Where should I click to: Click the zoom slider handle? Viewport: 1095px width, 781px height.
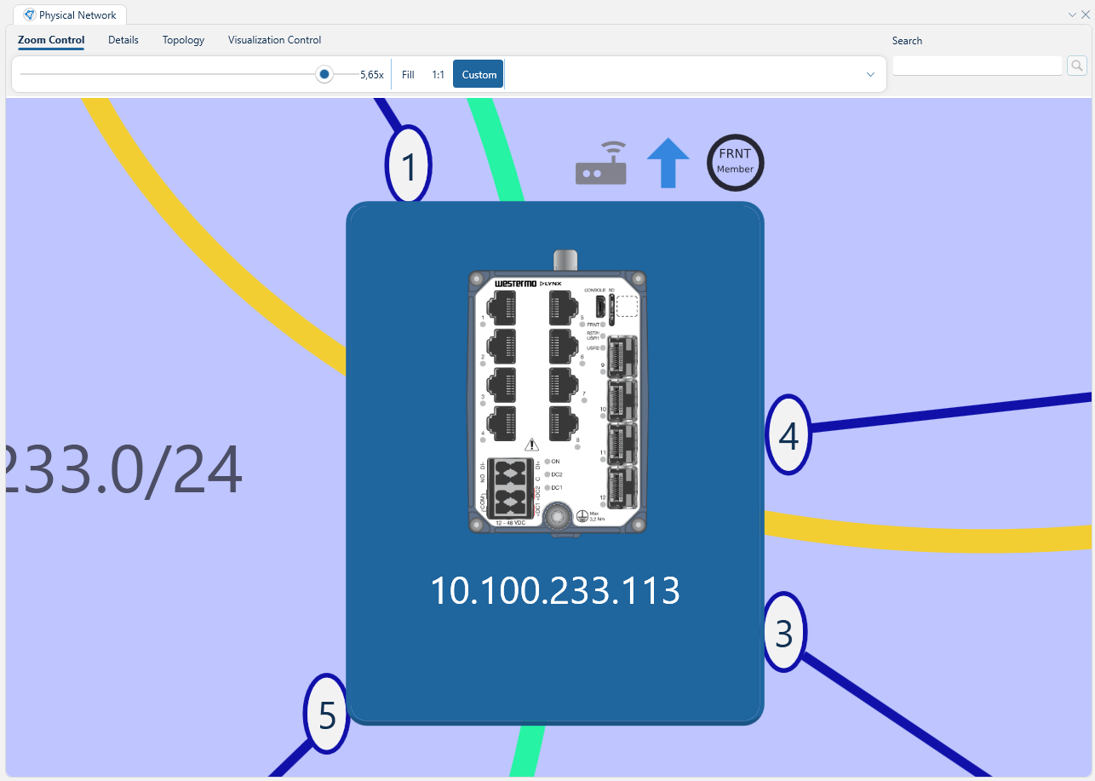(x=324, y=74)
